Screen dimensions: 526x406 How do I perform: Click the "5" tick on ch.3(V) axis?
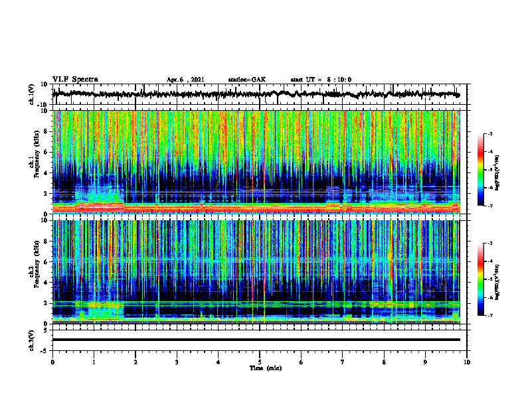pyautogui.click(x=46, y=330)
